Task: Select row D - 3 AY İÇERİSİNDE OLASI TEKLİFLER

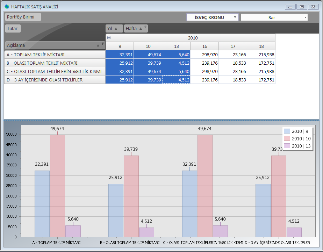Action: tap(55, 80)
